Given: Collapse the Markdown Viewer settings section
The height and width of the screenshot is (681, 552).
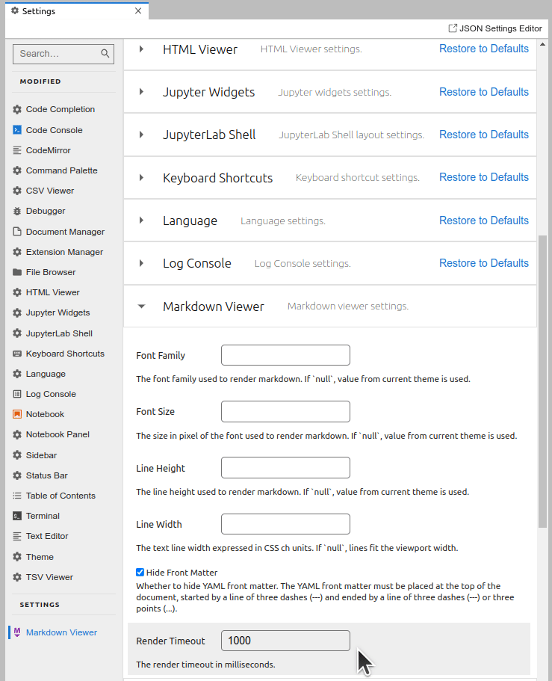Looking at the screenshot, I should [x=141, y=306].
